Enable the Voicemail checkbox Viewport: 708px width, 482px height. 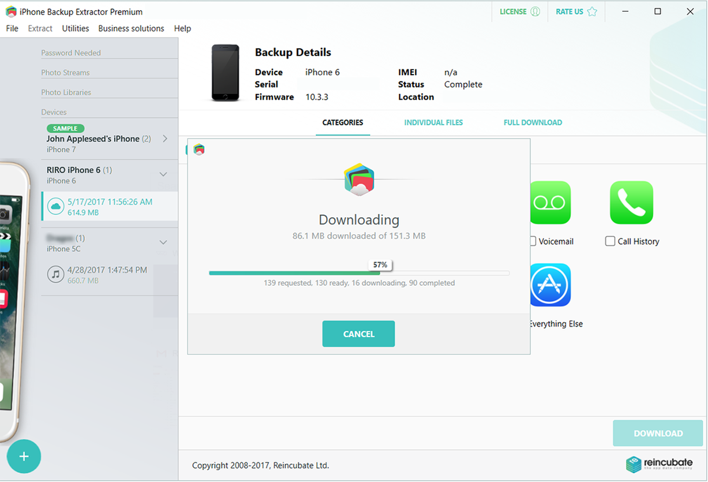pyautogui.click(x=532, y=241)
